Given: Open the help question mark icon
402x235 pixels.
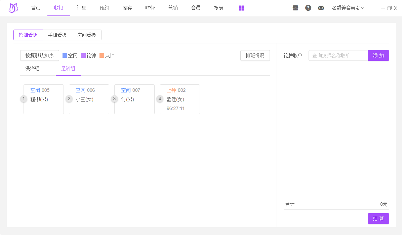Looking at the screenshot, I should click(x=308, y=8).
